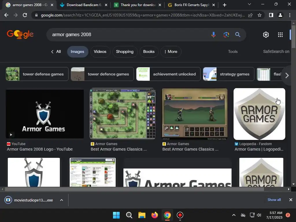Open Google Lens image search icon
This screenshot has height=222, width=296.
(x=226, y=35)
